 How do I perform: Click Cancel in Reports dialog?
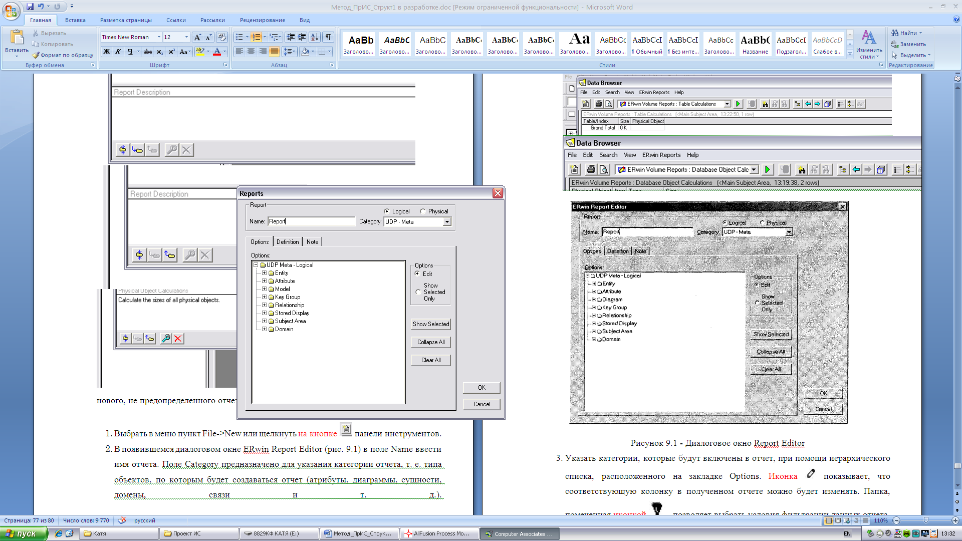(x=482, y=404)
